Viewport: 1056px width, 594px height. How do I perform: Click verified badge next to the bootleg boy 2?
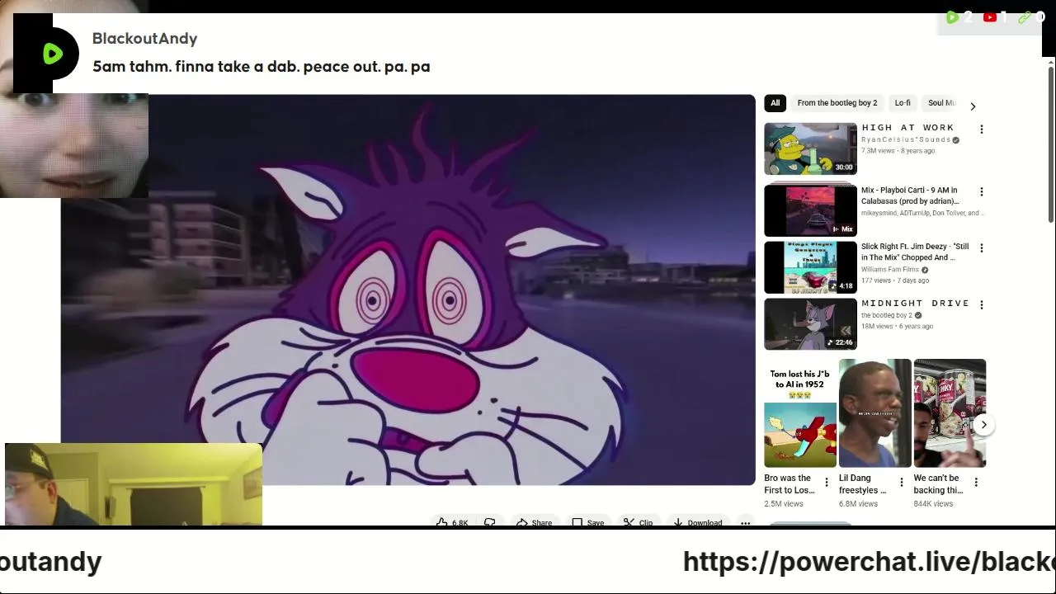click(x=918, y=315)
